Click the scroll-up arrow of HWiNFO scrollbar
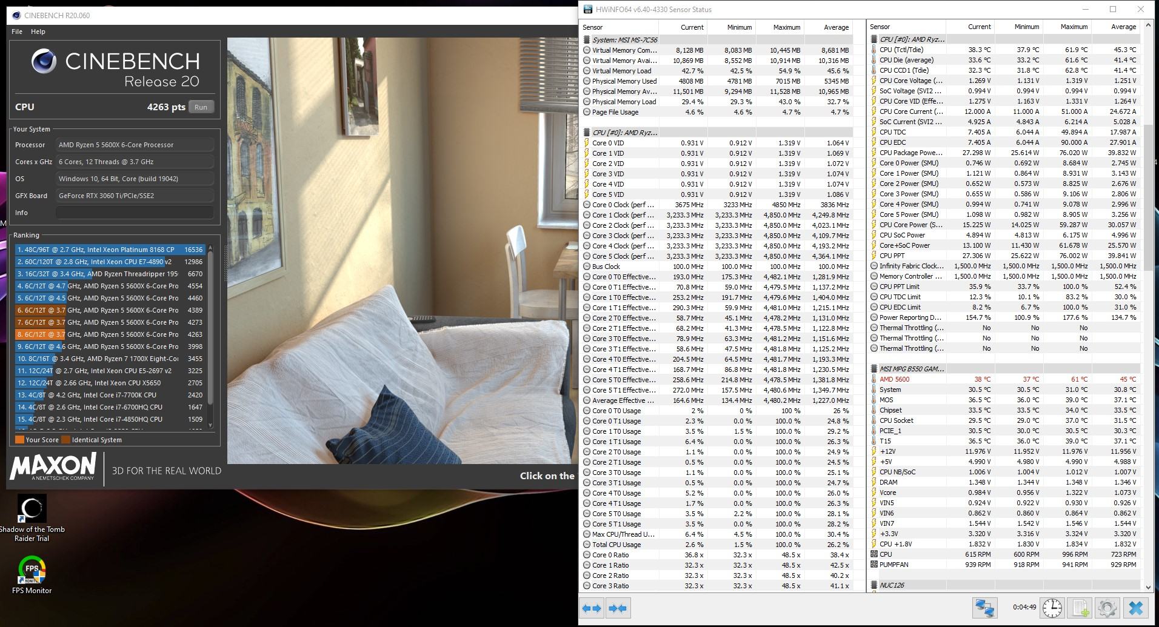 tap(1147, 26)
